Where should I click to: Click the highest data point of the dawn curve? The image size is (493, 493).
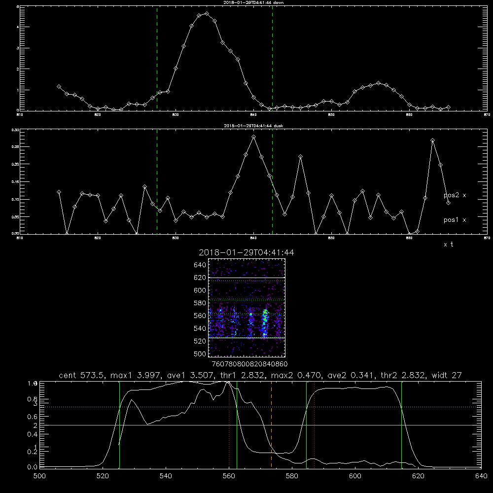click(207, 13)
